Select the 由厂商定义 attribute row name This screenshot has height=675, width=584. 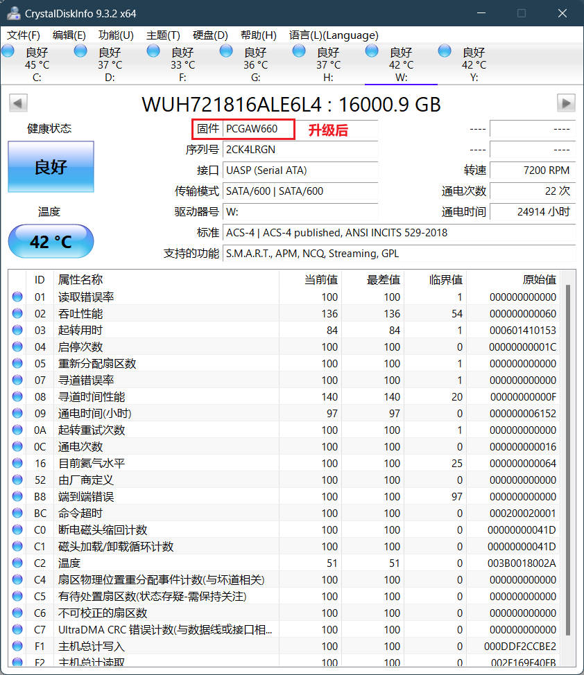[x=86, y=480]
